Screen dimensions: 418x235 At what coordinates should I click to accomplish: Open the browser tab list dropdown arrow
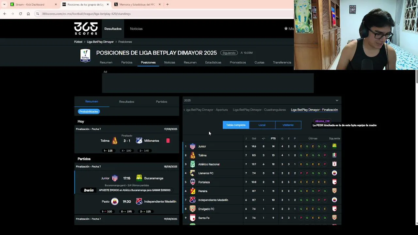tap(4, 5)
